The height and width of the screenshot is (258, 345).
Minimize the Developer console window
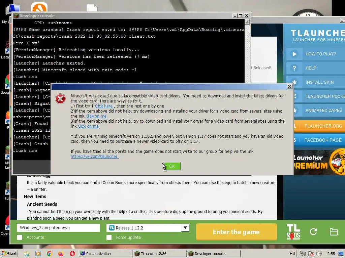click(x=234, y=16)
